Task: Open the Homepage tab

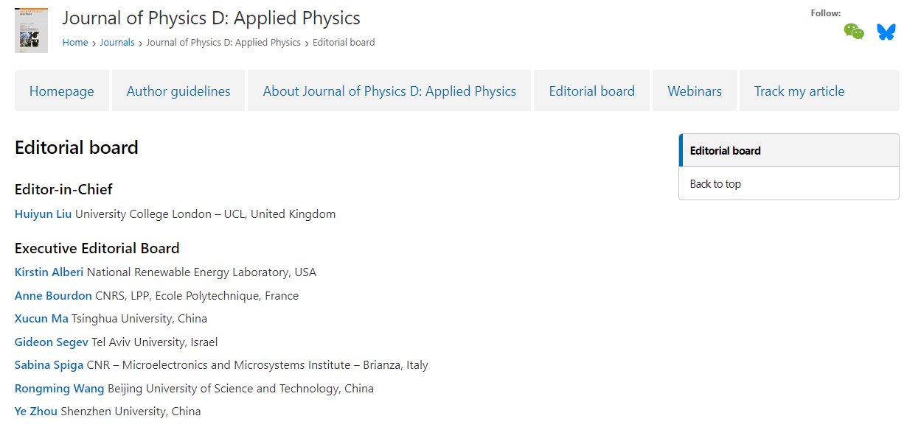Action: 62,91
